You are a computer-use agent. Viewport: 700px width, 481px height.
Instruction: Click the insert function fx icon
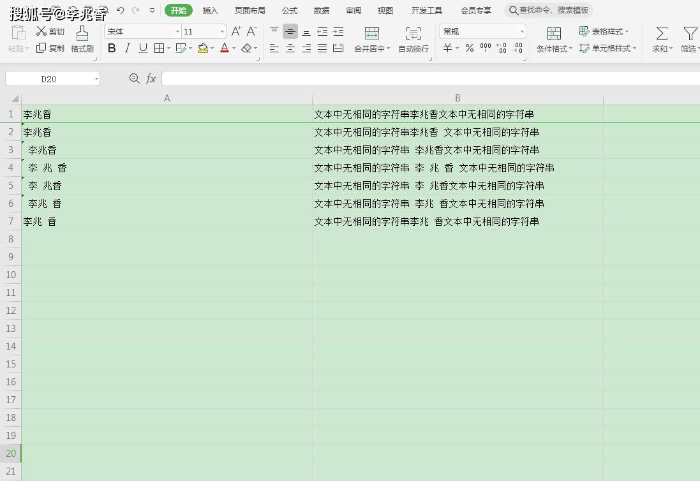151,78
